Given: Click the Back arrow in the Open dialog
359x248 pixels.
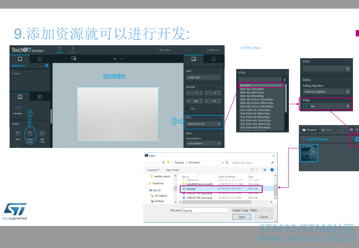Looking at the screenshot, I should pos(147,163).
